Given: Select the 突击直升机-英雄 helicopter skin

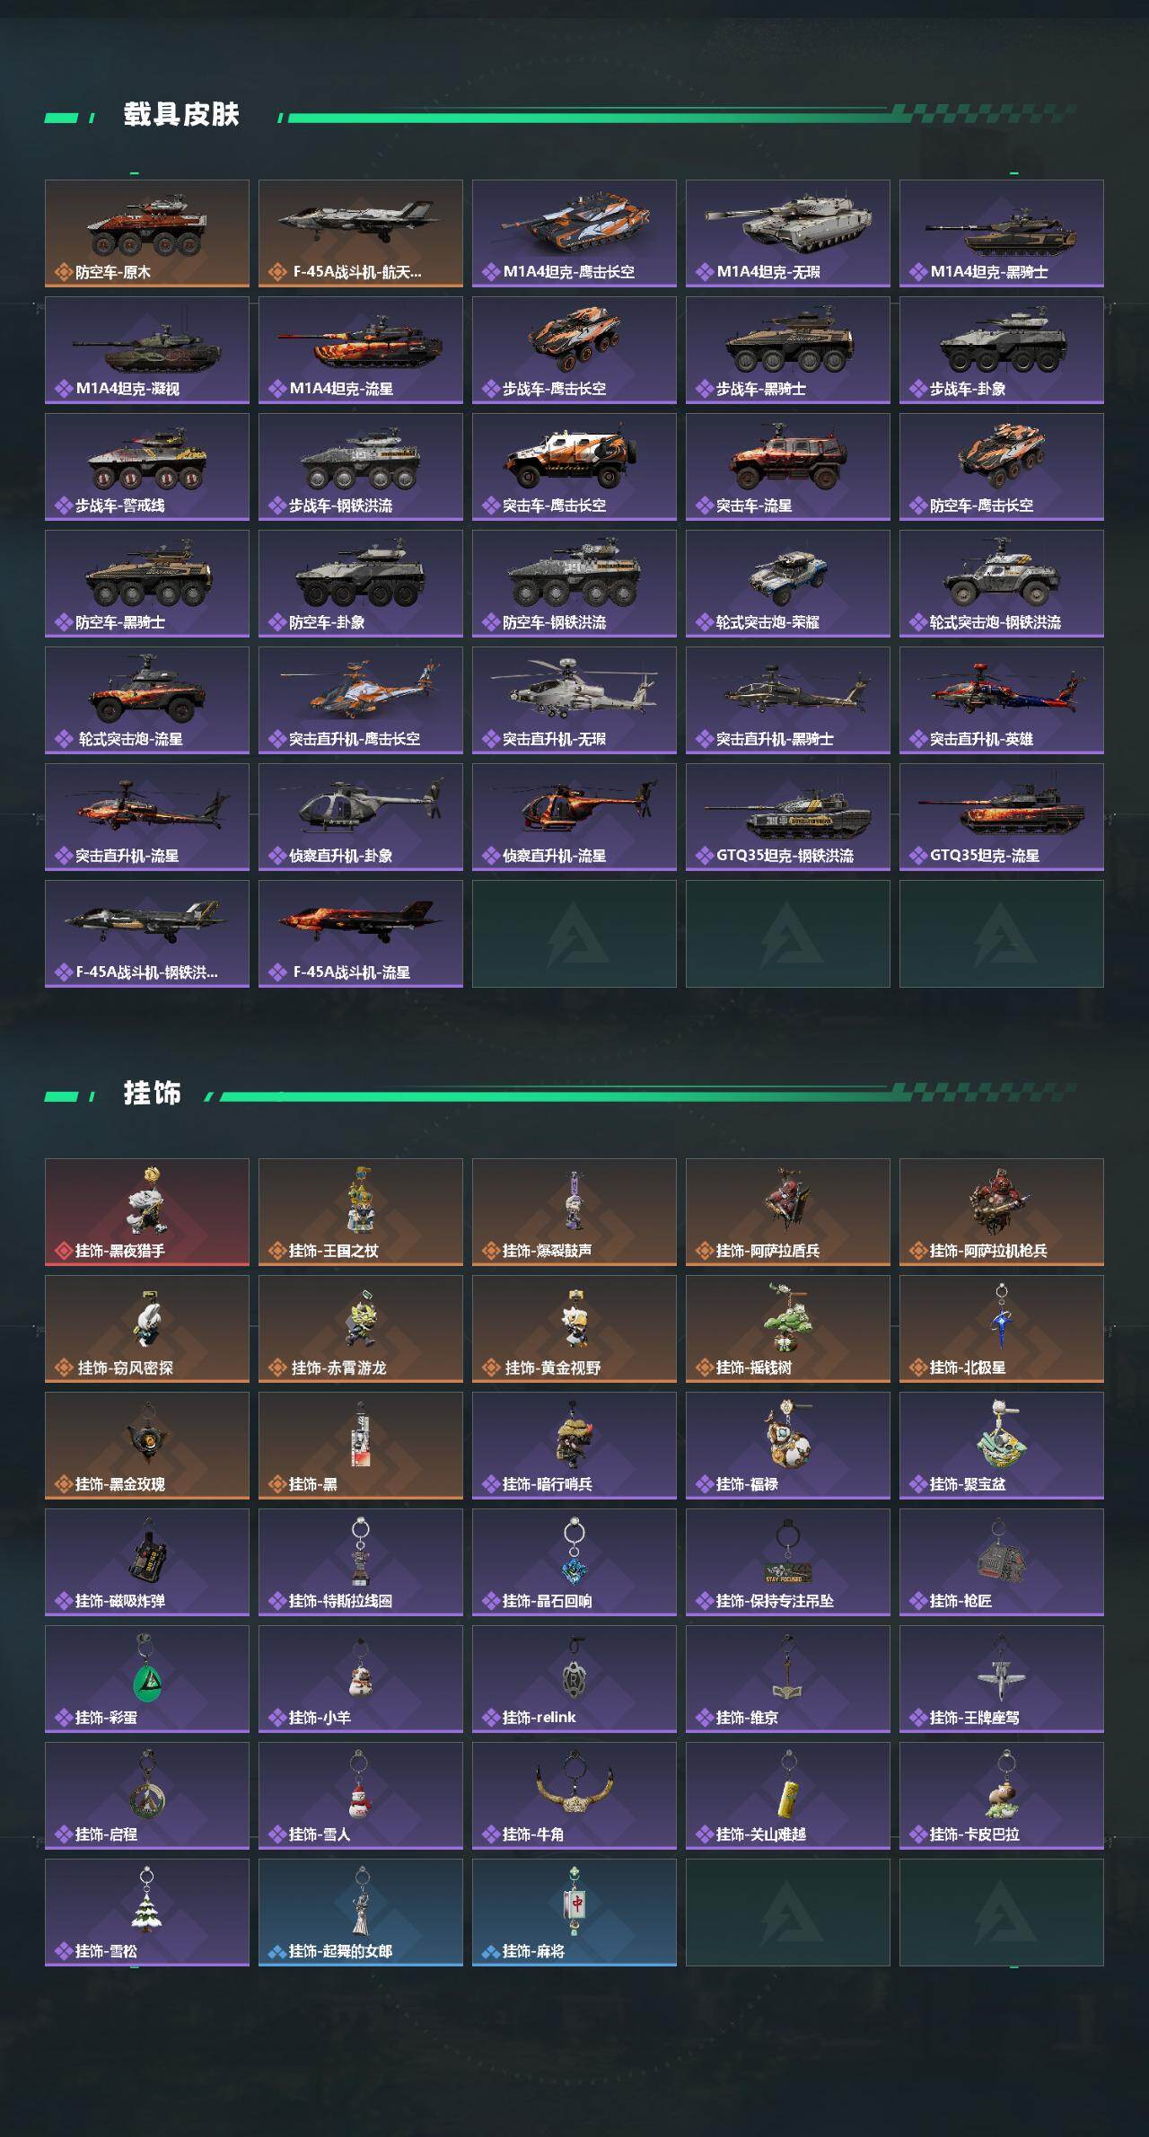Looking at the screenshot, I should tap(1002, 700).
